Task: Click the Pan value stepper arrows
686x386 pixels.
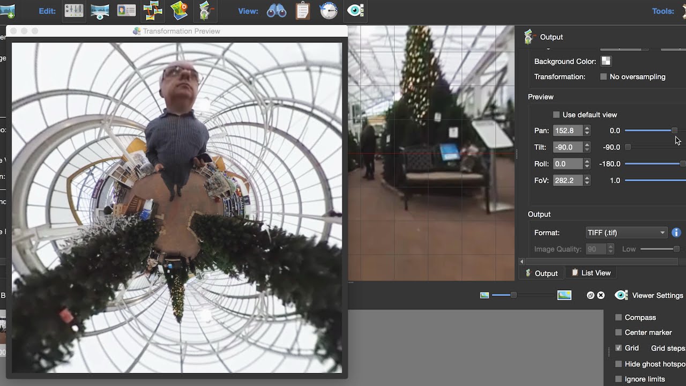Action: [587, 131]
